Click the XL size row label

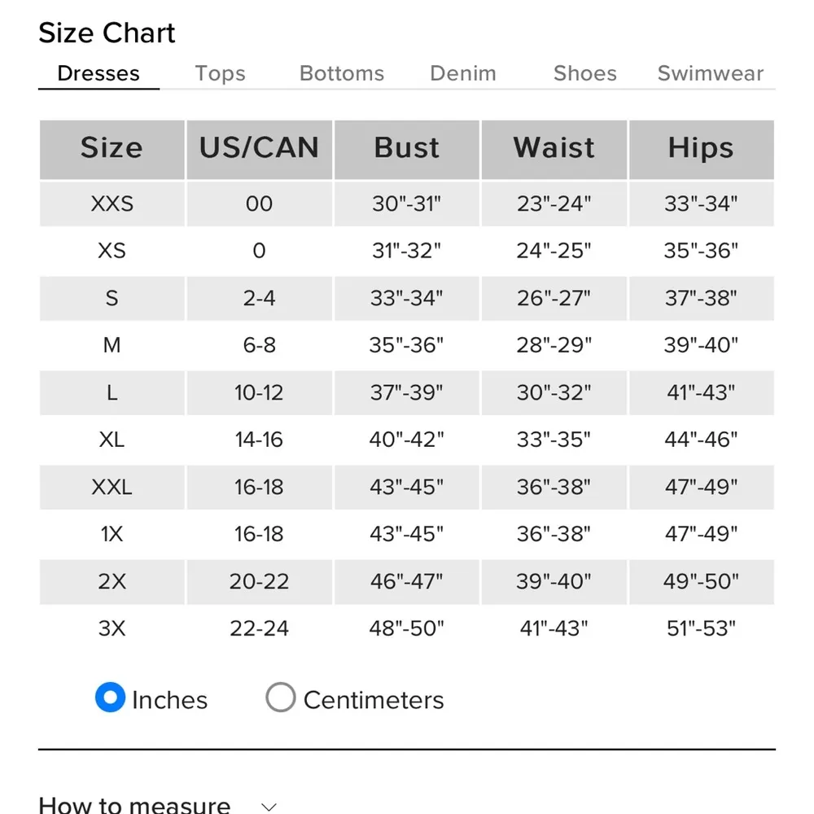point(112,440)
